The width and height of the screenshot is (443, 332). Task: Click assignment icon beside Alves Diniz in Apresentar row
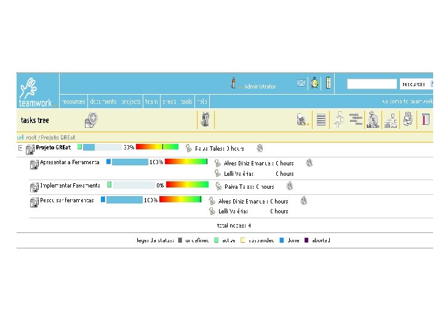[217, 163]
